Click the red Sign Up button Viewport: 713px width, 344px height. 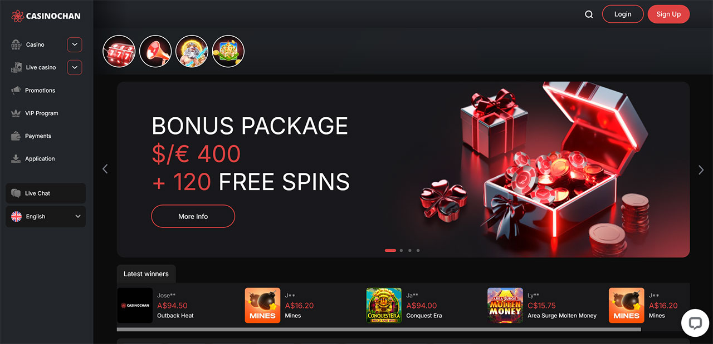point(668,14)
